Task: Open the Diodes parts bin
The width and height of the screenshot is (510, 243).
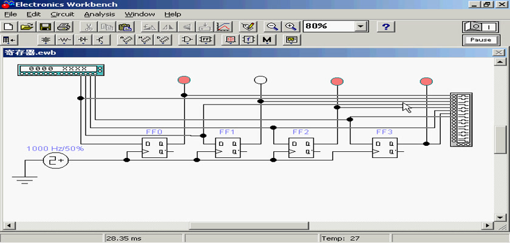Action: [83, 40]
